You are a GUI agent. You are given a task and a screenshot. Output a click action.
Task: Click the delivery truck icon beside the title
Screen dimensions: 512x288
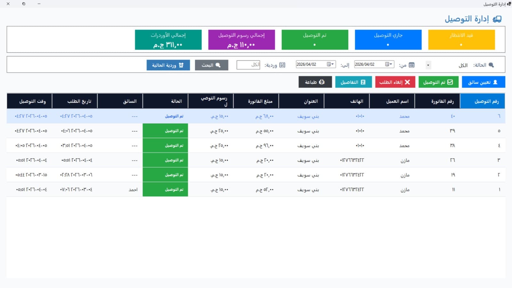(497, 19)
